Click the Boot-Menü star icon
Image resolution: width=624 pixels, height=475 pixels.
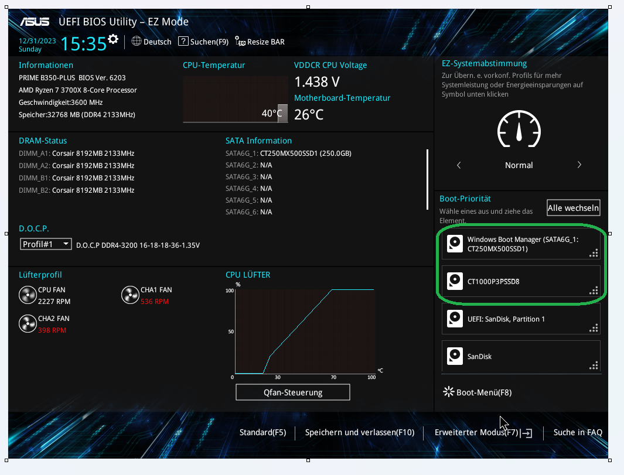[x=448, y=392]
